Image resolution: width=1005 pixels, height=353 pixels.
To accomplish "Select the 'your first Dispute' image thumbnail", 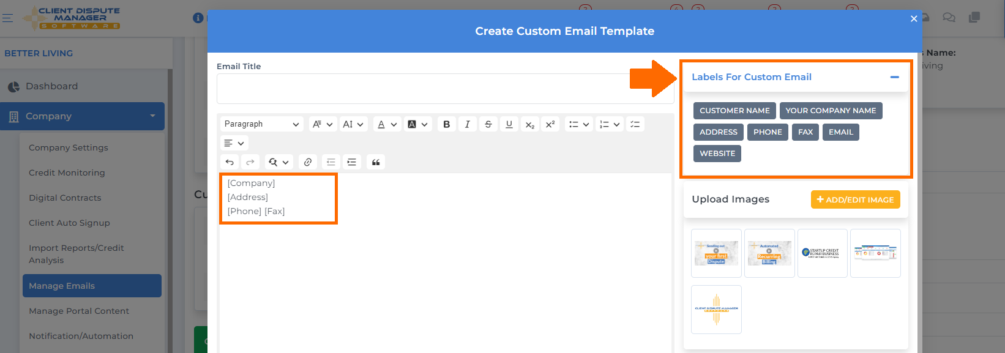I will point(716,253).
